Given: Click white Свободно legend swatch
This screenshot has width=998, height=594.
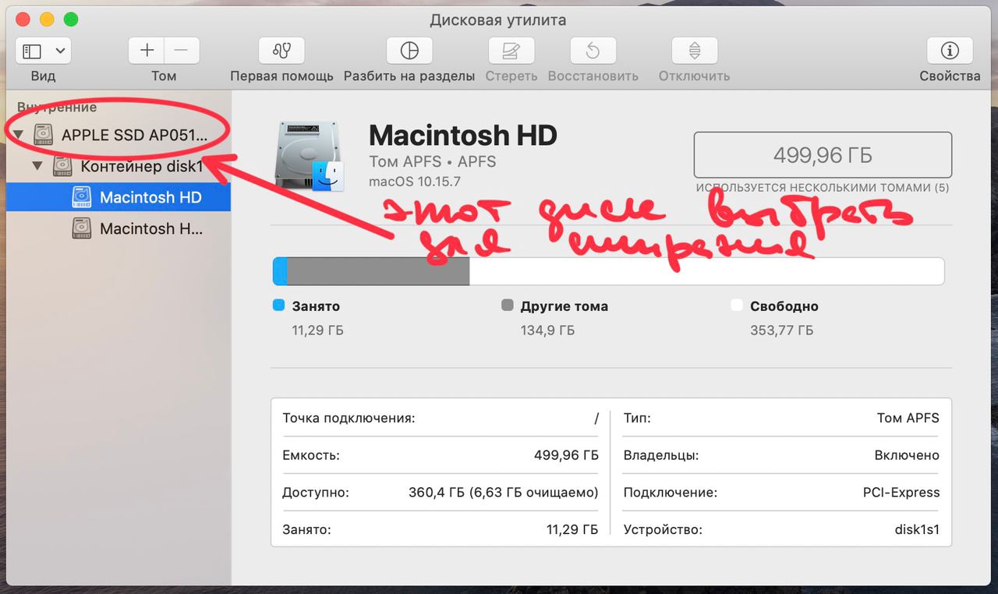Looking at the screenshot, I should click(x=737, y=306).
